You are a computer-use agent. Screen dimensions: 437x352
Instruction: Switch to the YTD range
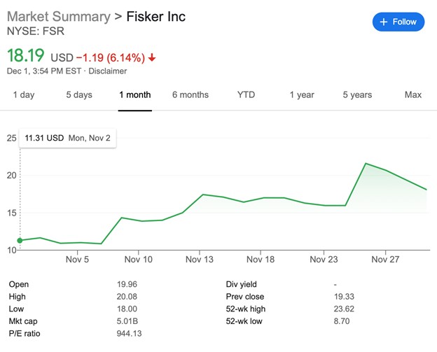(247, 94)
